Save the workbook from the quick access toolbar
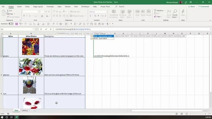 (17, 24)
